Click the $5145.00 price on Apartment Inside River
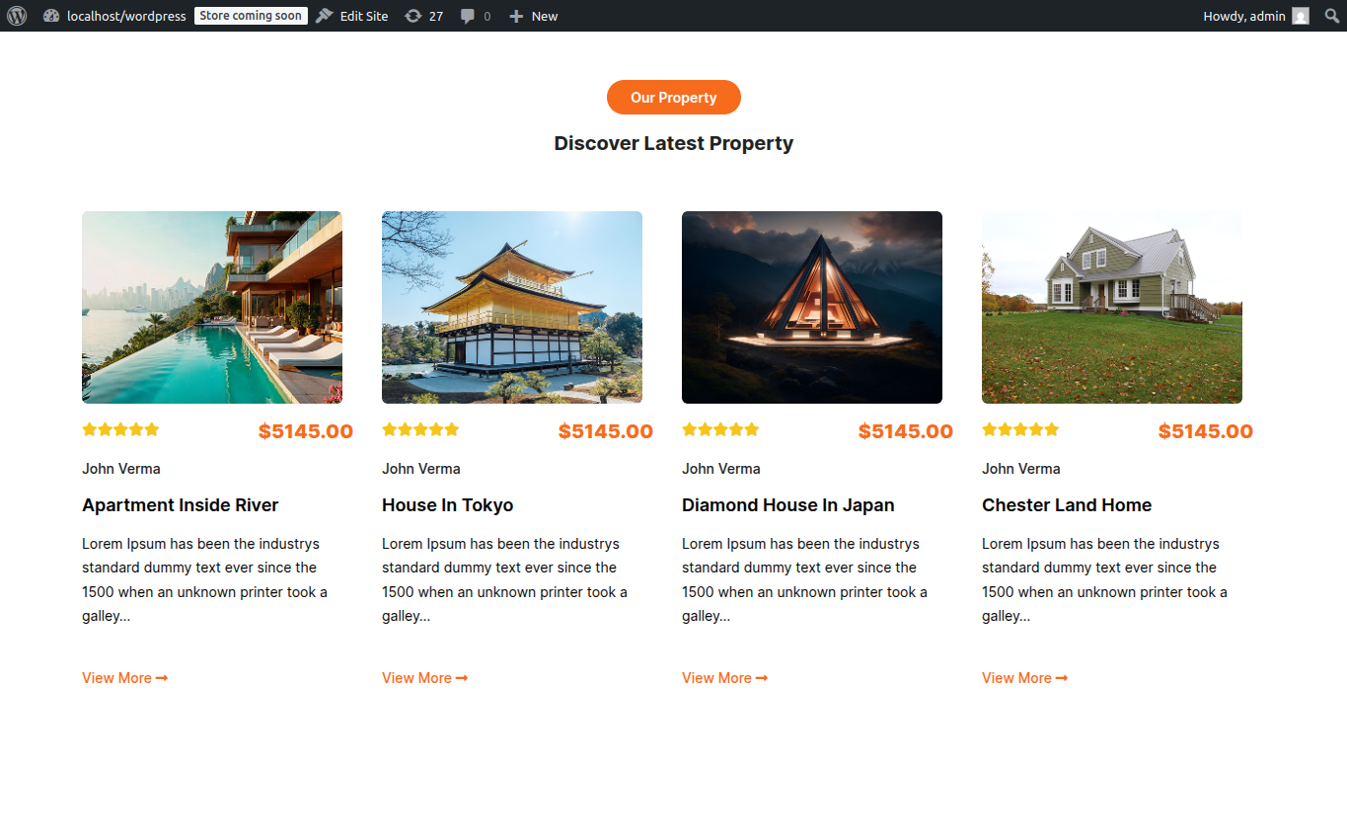The width and height of the screenshot is (1347, 834). 306,431
